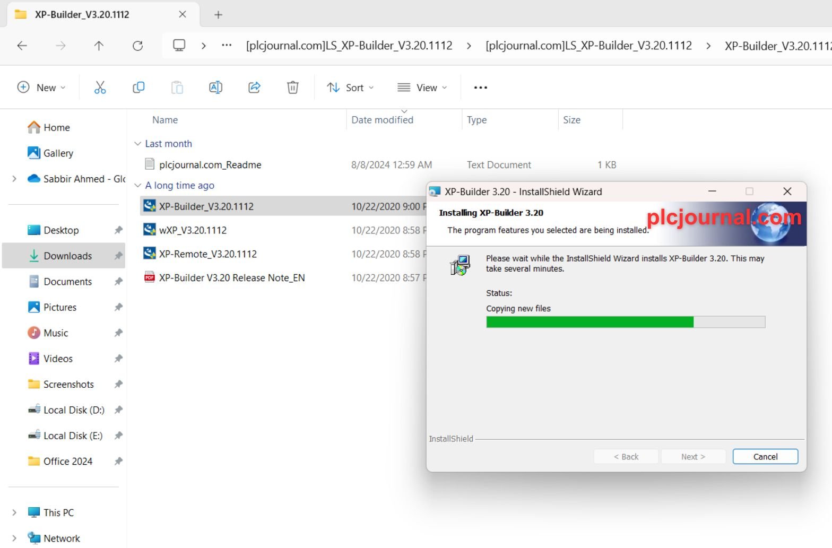Open Sabbir Ahmed OneDrive entry
This screenshot has width=832, height=548.
pos(76,179)
